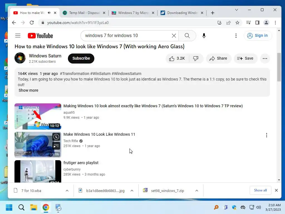Open the #Transformation hashtag link
This screenshot has height=214, width=285.
pos(75,74)
